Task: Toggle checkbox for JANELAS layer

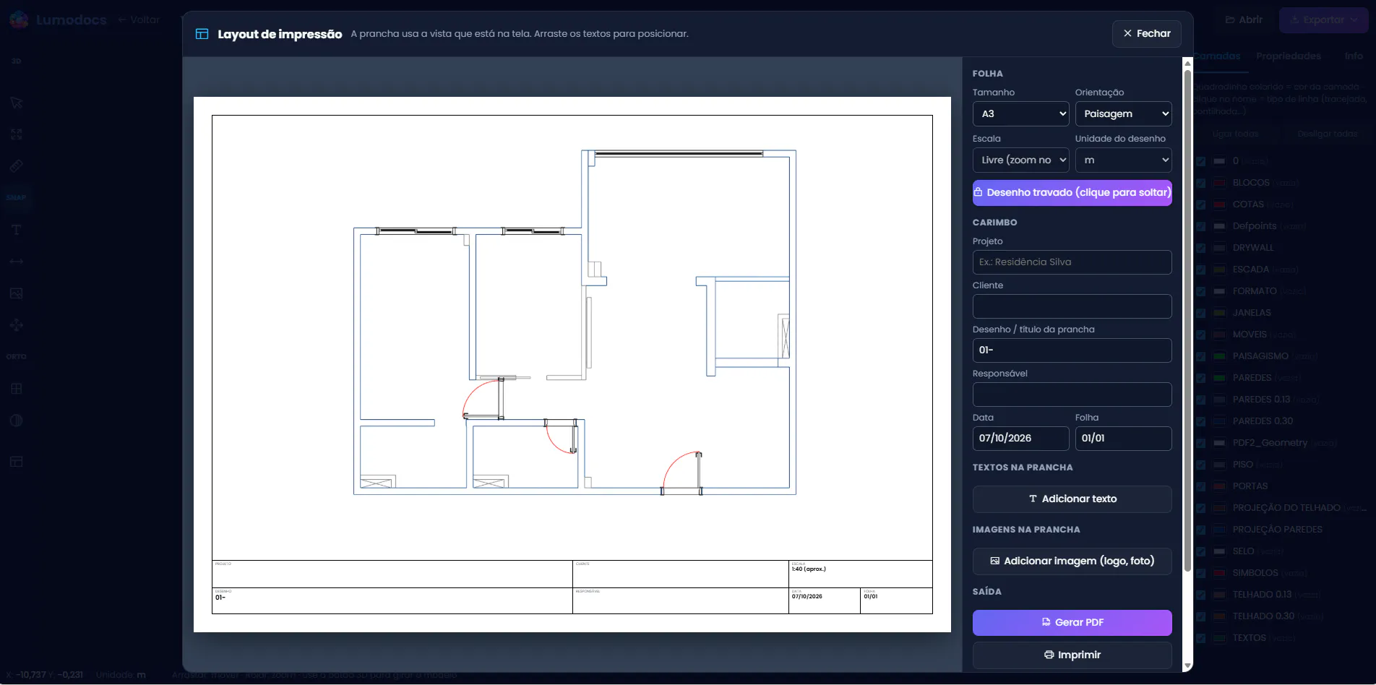Action: click(x=1200, y=313)
